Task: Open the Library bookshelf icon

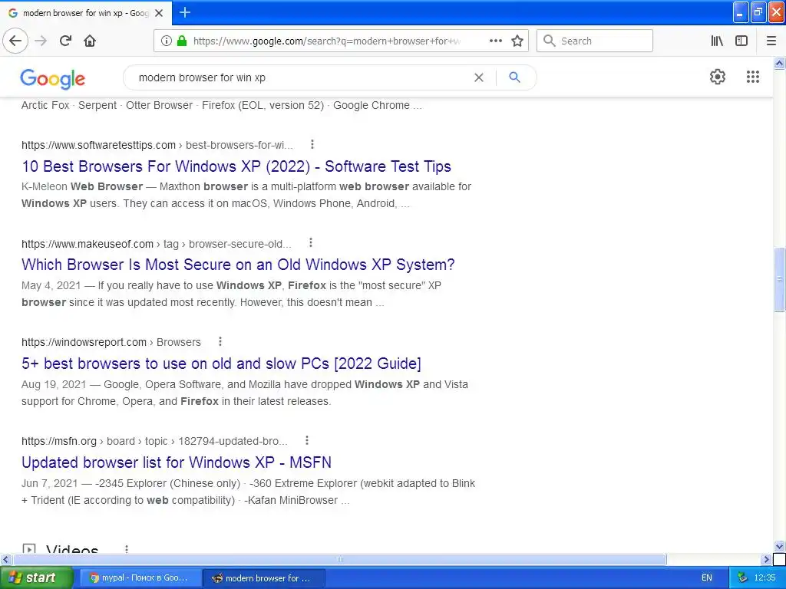Action: point(717,41)
